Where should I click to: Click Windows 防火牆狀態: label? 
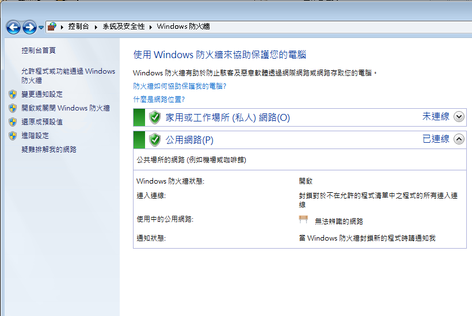click(170, 181)
